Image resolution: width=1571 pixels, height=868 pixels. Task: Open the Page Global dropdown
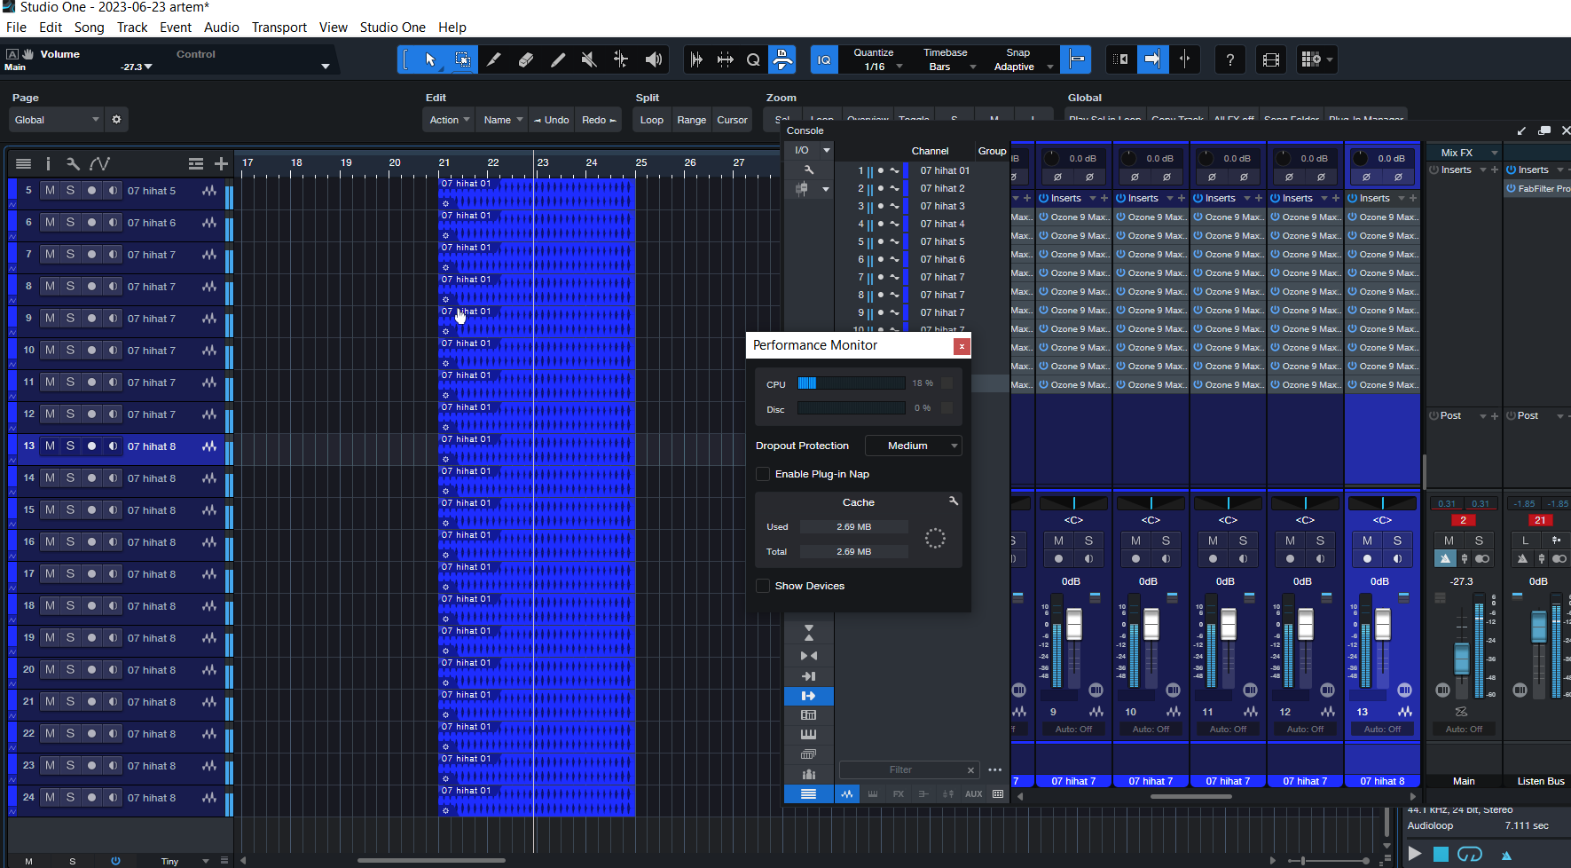[57, 120]
